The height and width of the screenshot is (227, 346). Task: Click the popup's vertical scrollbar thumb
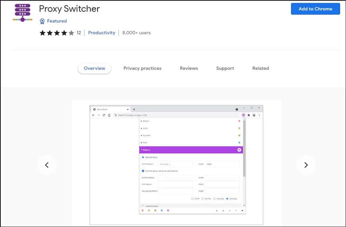(x=244, y=148)
